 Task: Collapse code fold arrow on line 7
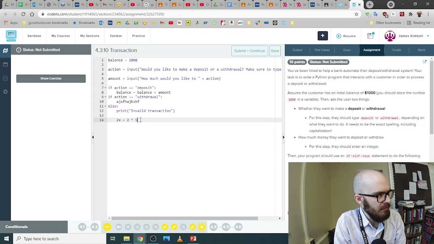105,88
